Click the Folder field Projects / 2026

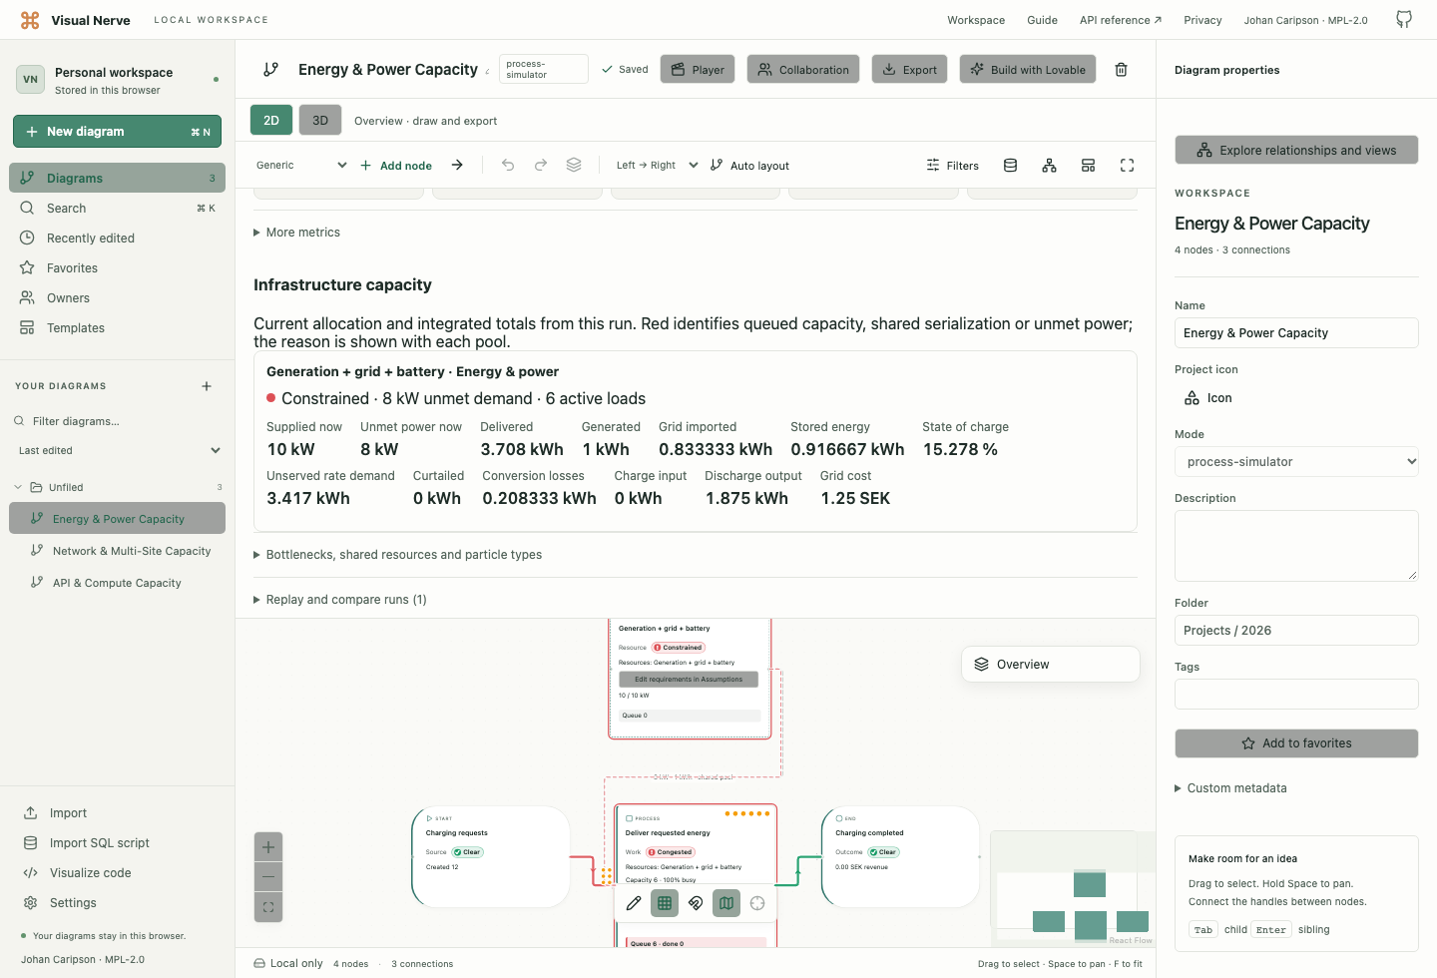click(x=1296, y=631)
